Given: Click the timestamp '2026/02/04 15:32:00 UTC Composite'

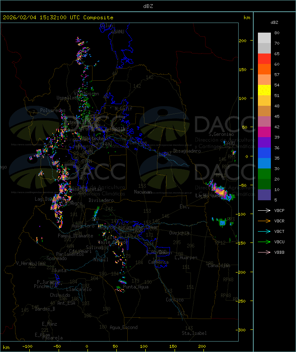Looking at the screenshot, I should [58, 18].
